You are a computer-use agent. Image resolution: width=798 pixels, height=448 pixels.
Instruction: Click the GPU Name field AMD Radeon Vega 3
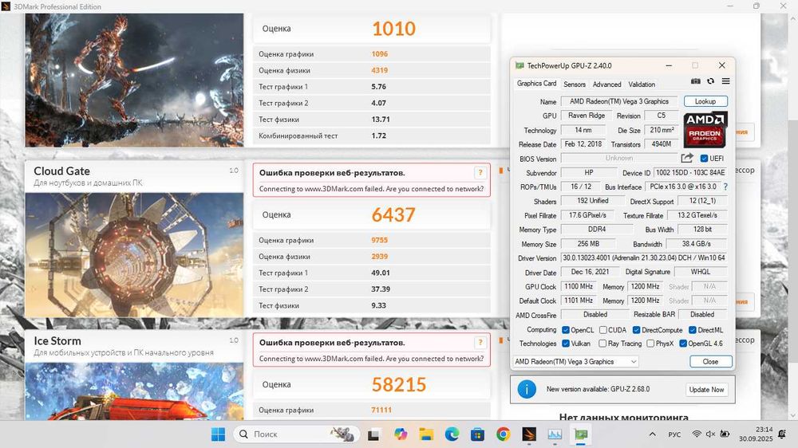[x=619, y=101]
